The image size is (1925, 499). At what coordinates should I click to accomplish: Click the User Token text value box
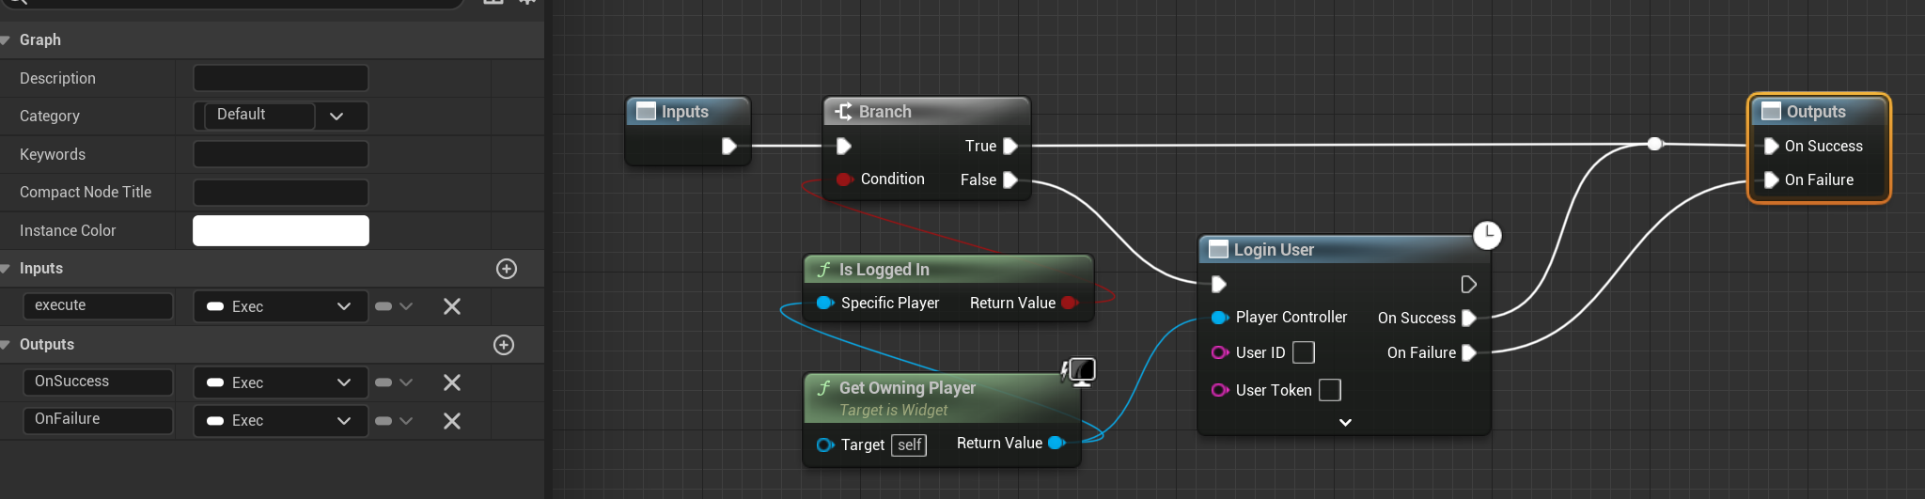pos(1330,390)
